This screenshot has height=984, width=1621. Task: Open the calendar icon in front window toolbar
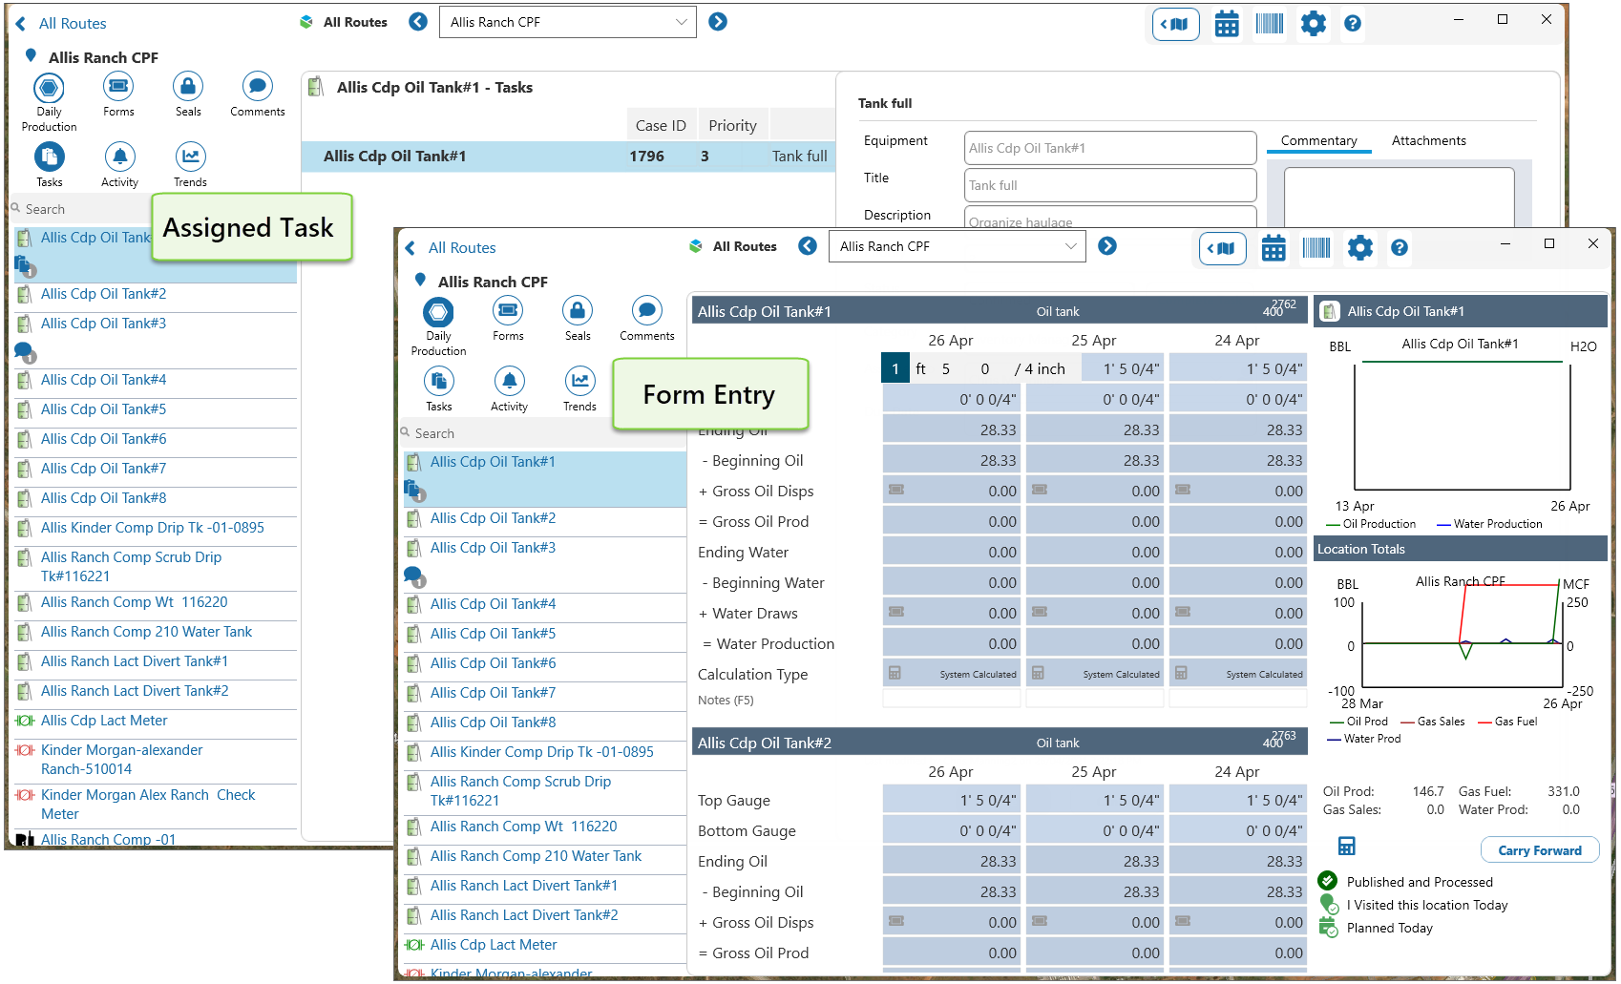pyautogui.click(x=1274, y=249)
